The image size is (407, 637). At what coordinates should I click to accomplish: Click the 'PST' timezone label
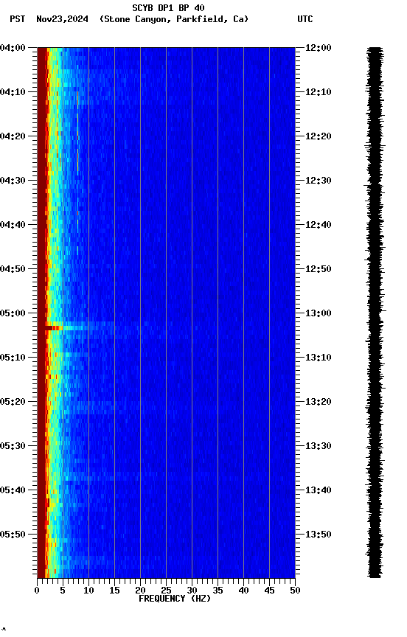point(18,19)
